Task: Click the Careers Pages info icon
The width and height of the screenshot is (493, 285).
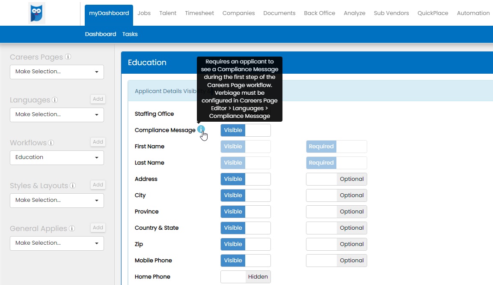Action: pos(68,57)
